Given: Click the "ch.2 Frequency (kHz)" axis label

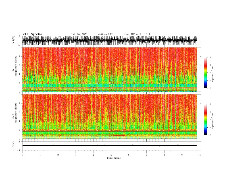Looking at the screenshot, I should click(x=15, y=113).
